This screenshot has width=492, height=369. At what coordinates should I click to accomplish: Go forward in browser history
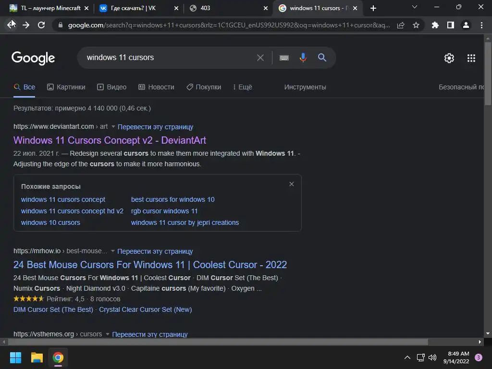point(26,25)
